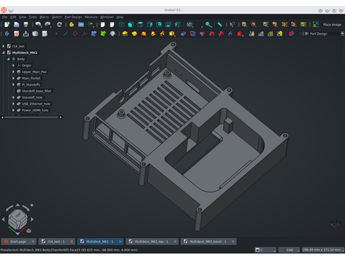The image size is (345, 259).
Task: Switch to the Multideck_MK2_top tab
Action: (x=151, y=241)
